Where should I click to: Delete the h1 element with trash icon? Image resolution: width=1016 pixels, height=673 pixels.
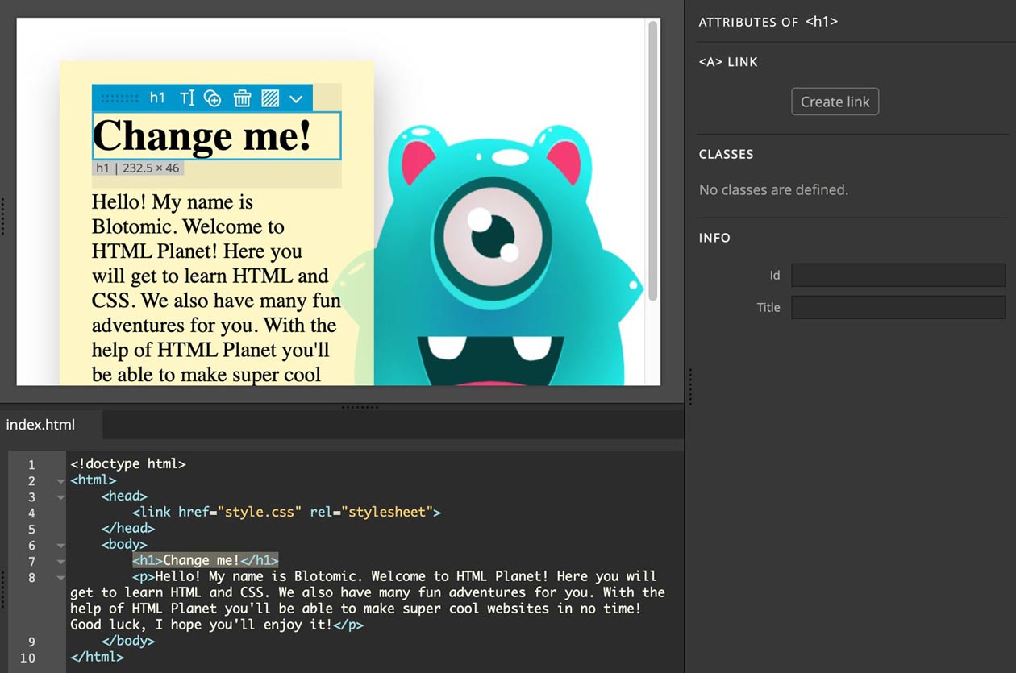[x=242, y=98]
